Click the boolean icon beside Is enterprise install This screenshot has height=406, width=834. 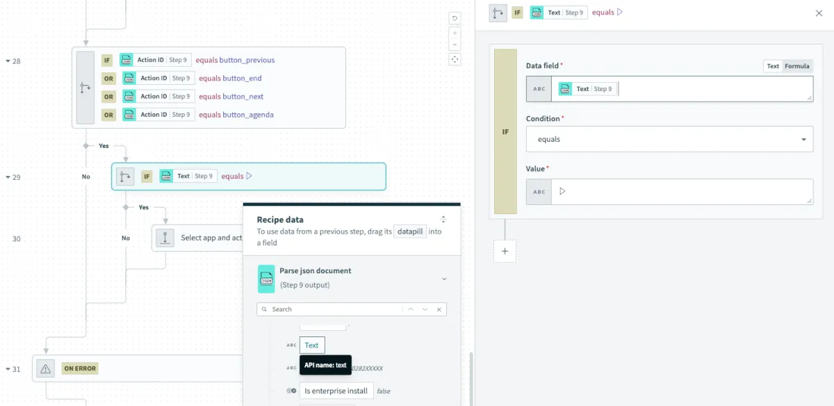[291, 391]
